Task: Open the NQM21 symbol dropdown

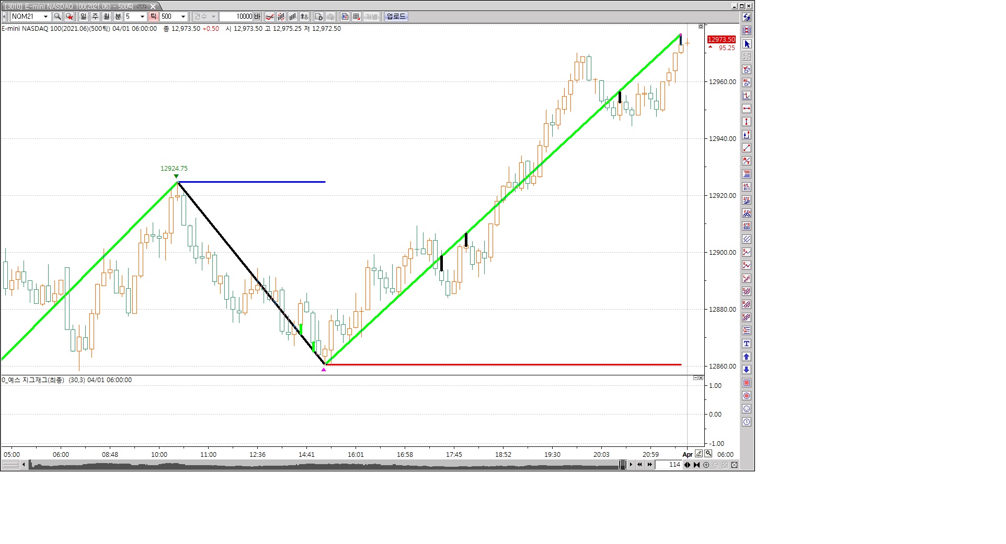Action: click(45, 17)
